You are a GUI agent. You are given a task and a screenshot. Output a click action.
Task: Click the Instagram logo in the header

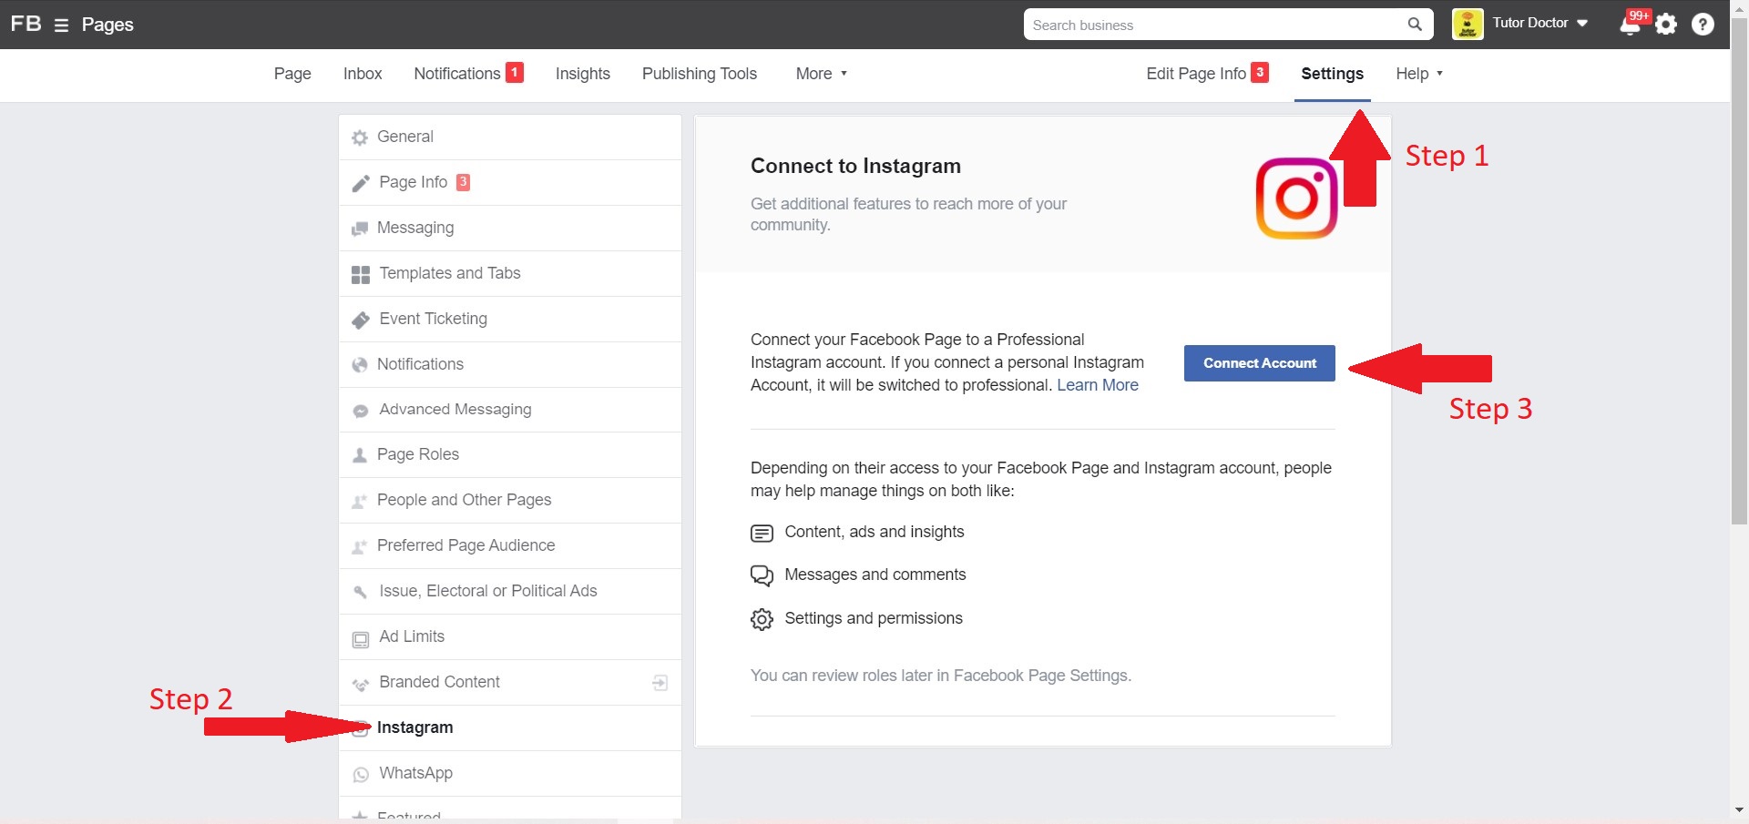click(1296, 198)
